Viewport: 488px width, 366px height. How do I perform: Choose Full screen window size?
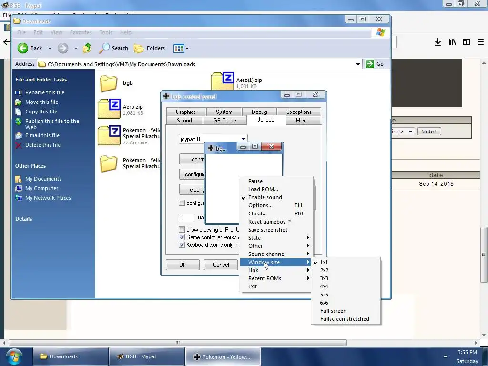(346, 311)
